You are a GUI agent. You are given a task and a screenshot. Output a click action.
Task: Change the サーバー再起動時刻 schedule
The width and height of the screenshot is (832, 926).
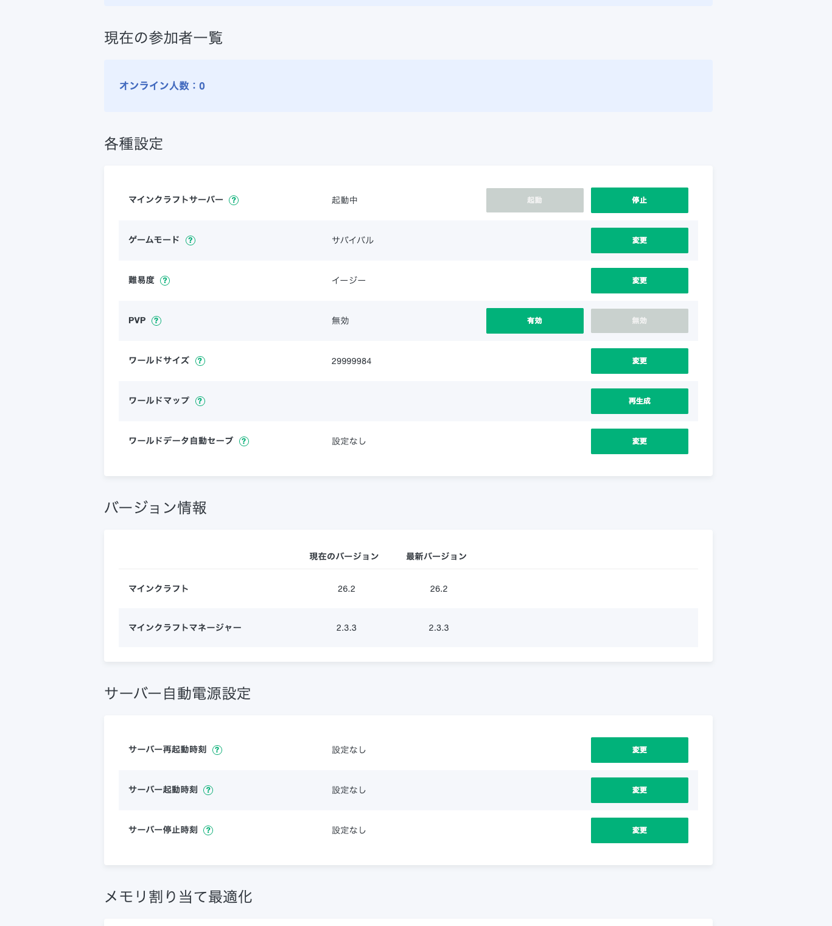pyautogui.click(x=640, y=750)
